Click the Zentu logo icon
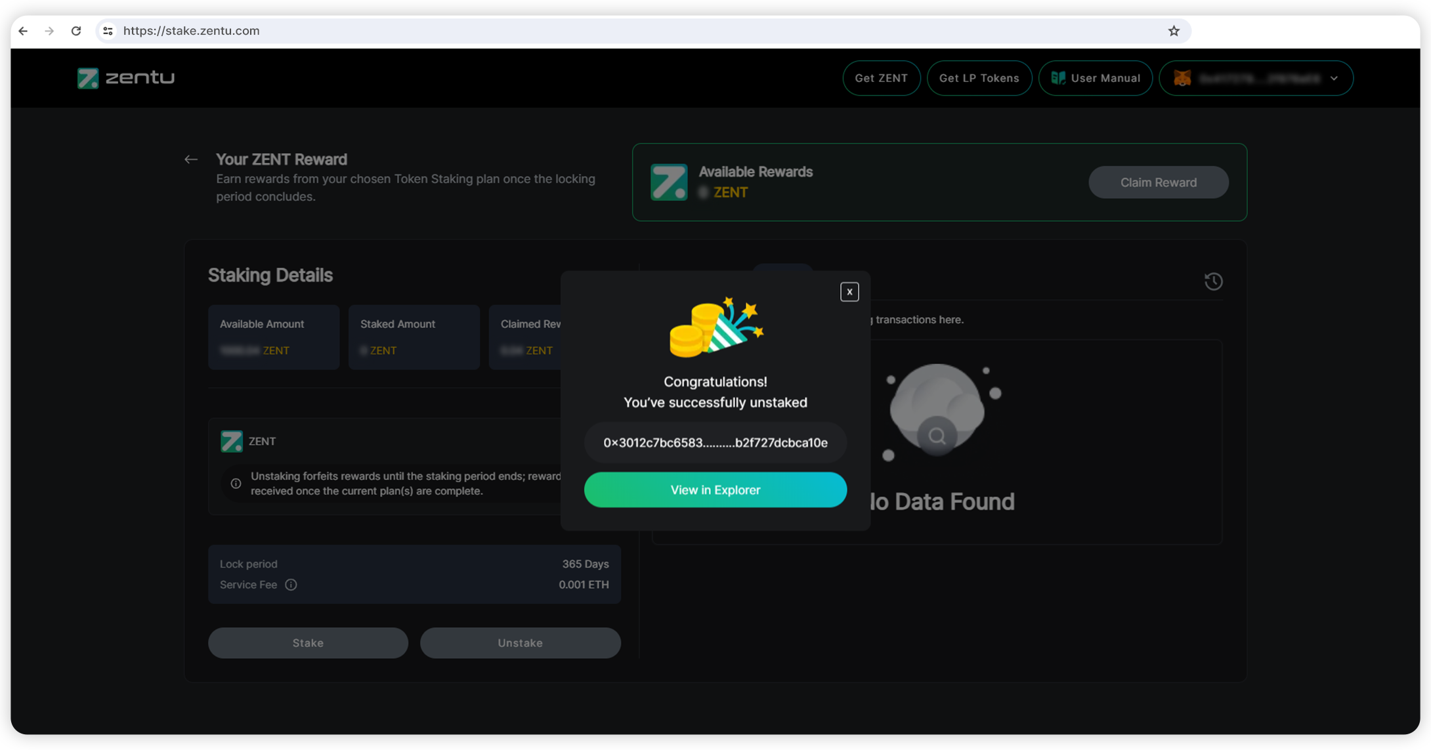The height and width of the screenshot is (750, 1431). coord(88,78)
